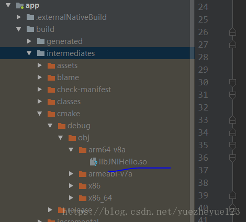Select the armeabi-v7a folder label
The width and height of the screenshot is (246, 222).
pos(110,174)
